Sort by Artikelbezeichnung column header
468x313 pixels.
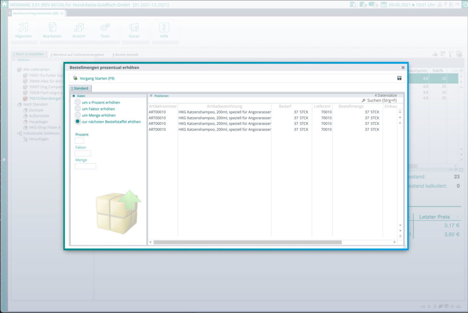(x=224, y=106)
